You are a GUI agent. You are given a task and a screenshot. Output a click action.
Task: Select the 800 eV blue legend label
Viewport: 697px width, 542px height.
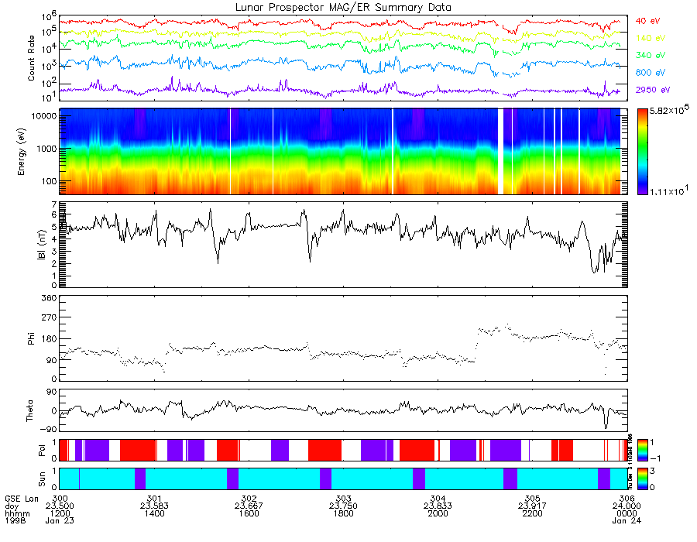pyautogui.click(x=651, y=73)
